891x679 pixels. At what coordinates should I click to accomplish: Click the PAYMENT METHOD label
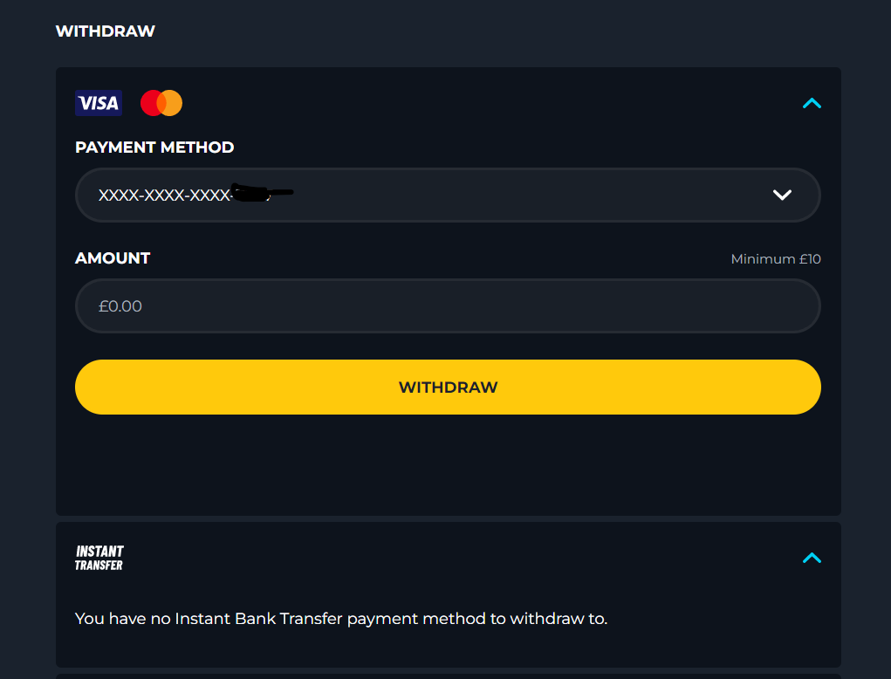(154, 147)
